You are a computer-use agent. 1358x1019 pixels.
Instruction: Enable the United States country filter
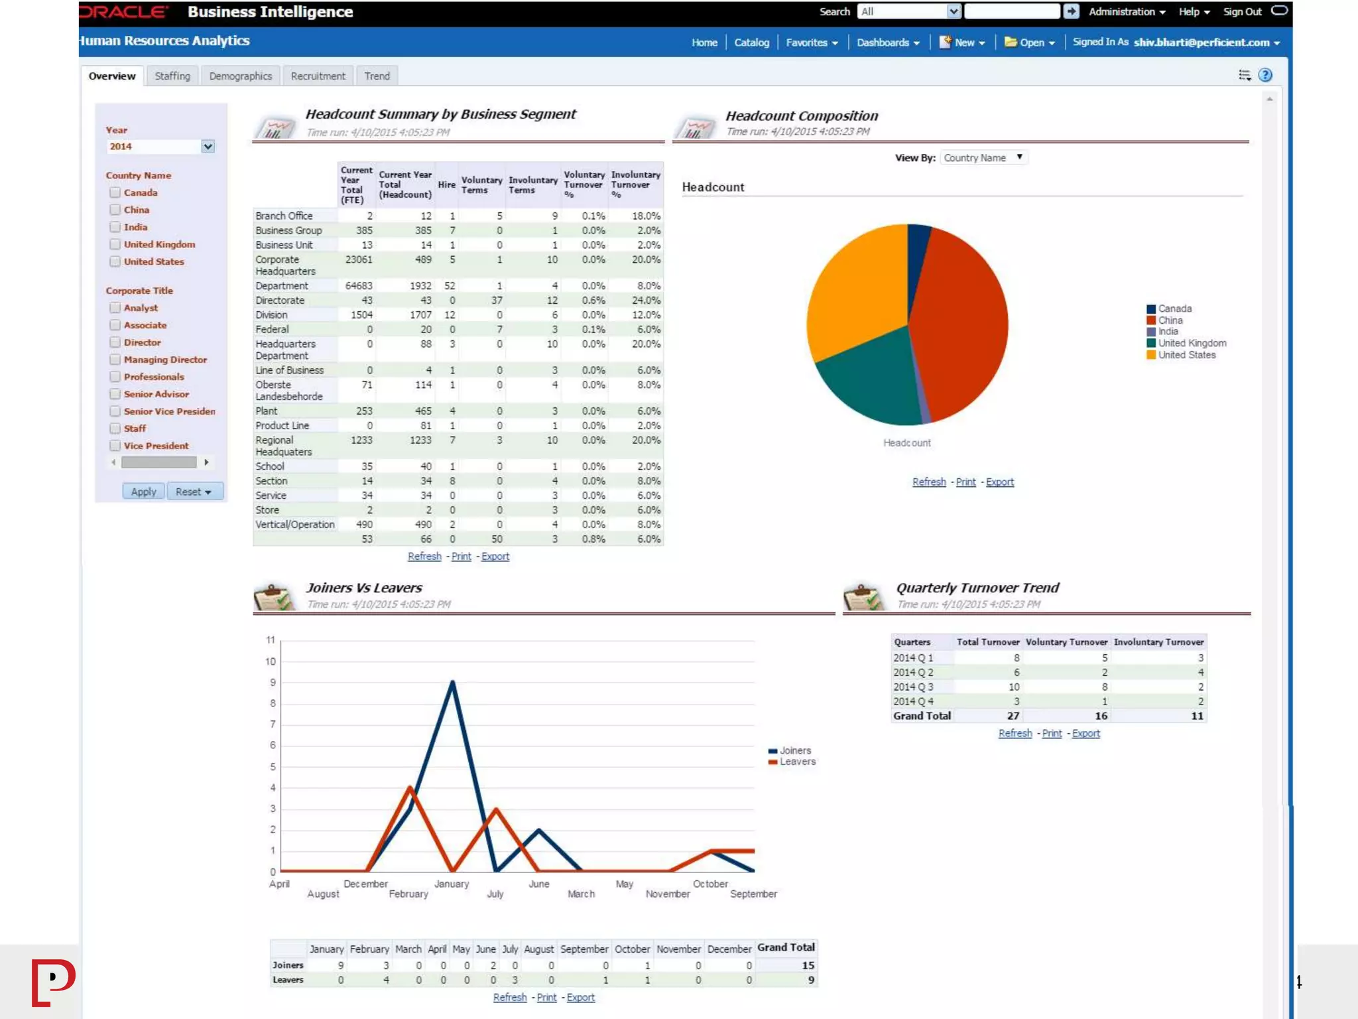coord(115,261)
